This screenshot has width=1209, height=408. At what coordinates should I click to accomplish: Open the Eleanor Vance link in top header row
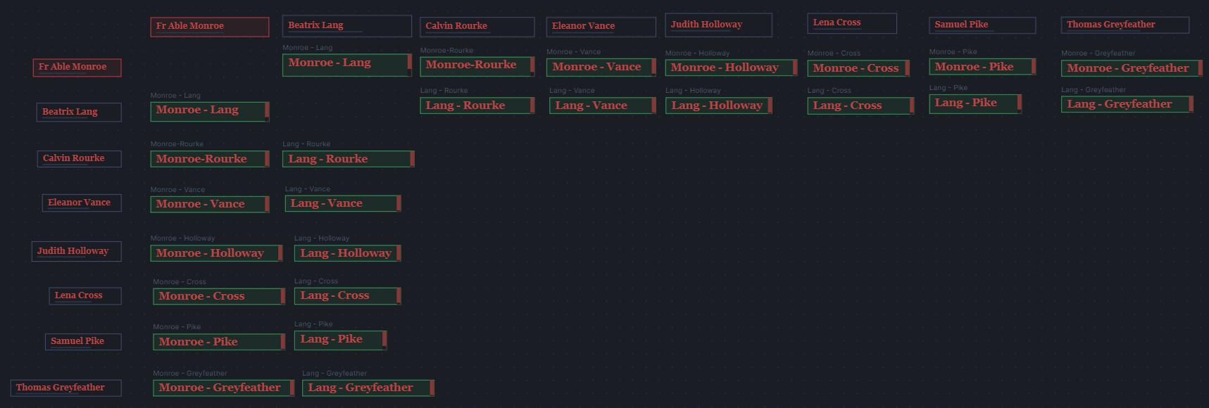pyautogui.click(x=583, y=26)
